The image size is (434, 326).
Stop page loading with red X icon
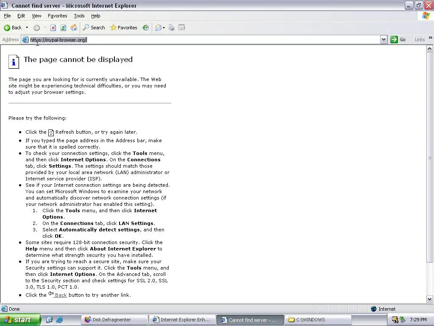point(53,28)
